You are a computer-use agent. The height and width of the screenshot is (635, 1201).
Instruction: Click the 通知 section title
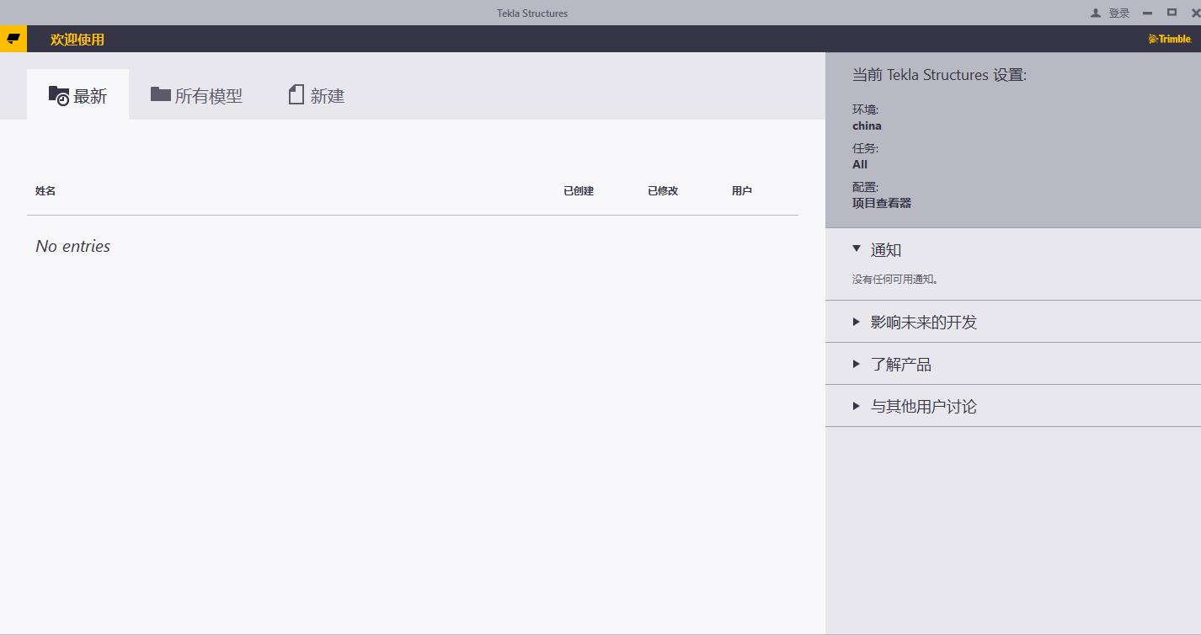click(886, 250)
